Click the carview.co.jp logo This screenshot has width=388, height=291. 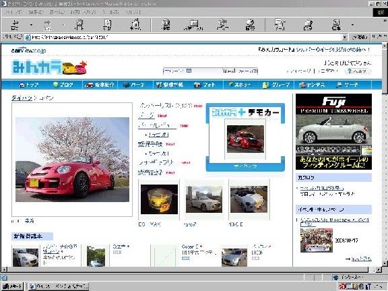pyautogui.click(x=28, y=51)
